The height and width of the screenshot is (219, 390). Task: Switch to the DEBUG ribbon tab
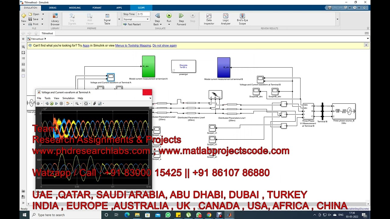53,8
